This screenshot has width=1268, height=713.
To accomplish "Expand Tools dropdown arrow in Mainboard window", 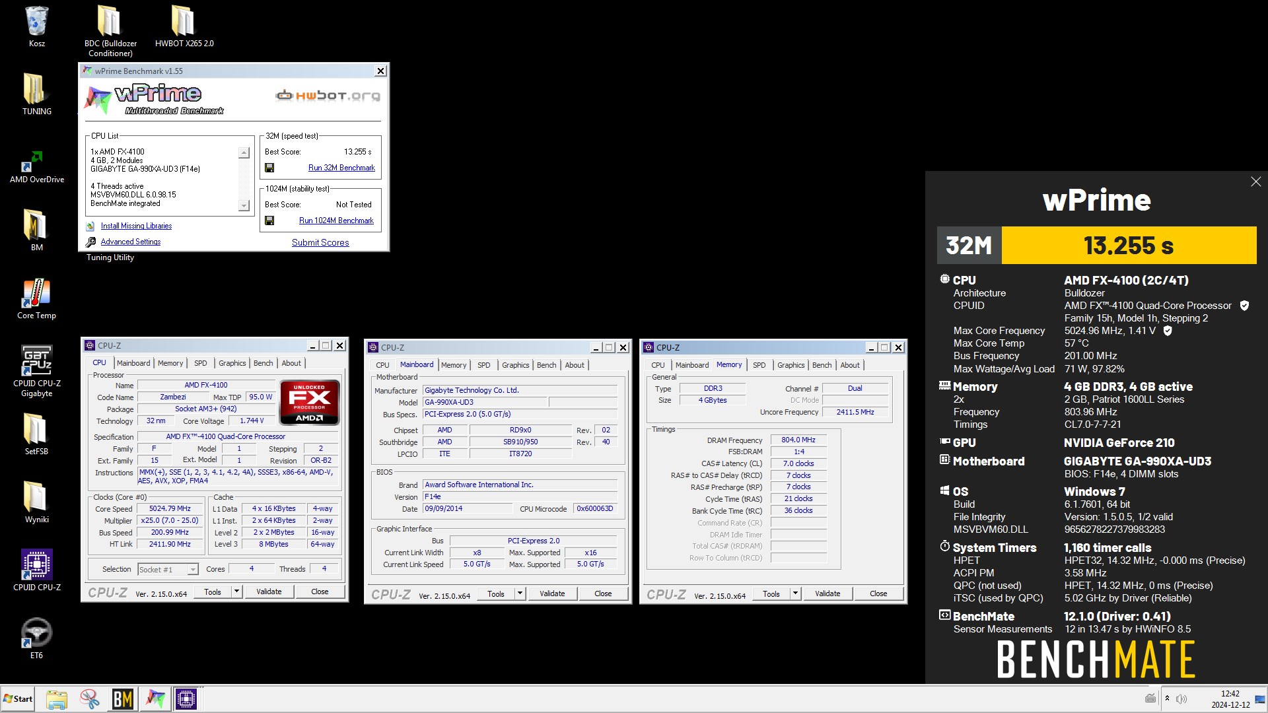I will (x=520, y=594).
